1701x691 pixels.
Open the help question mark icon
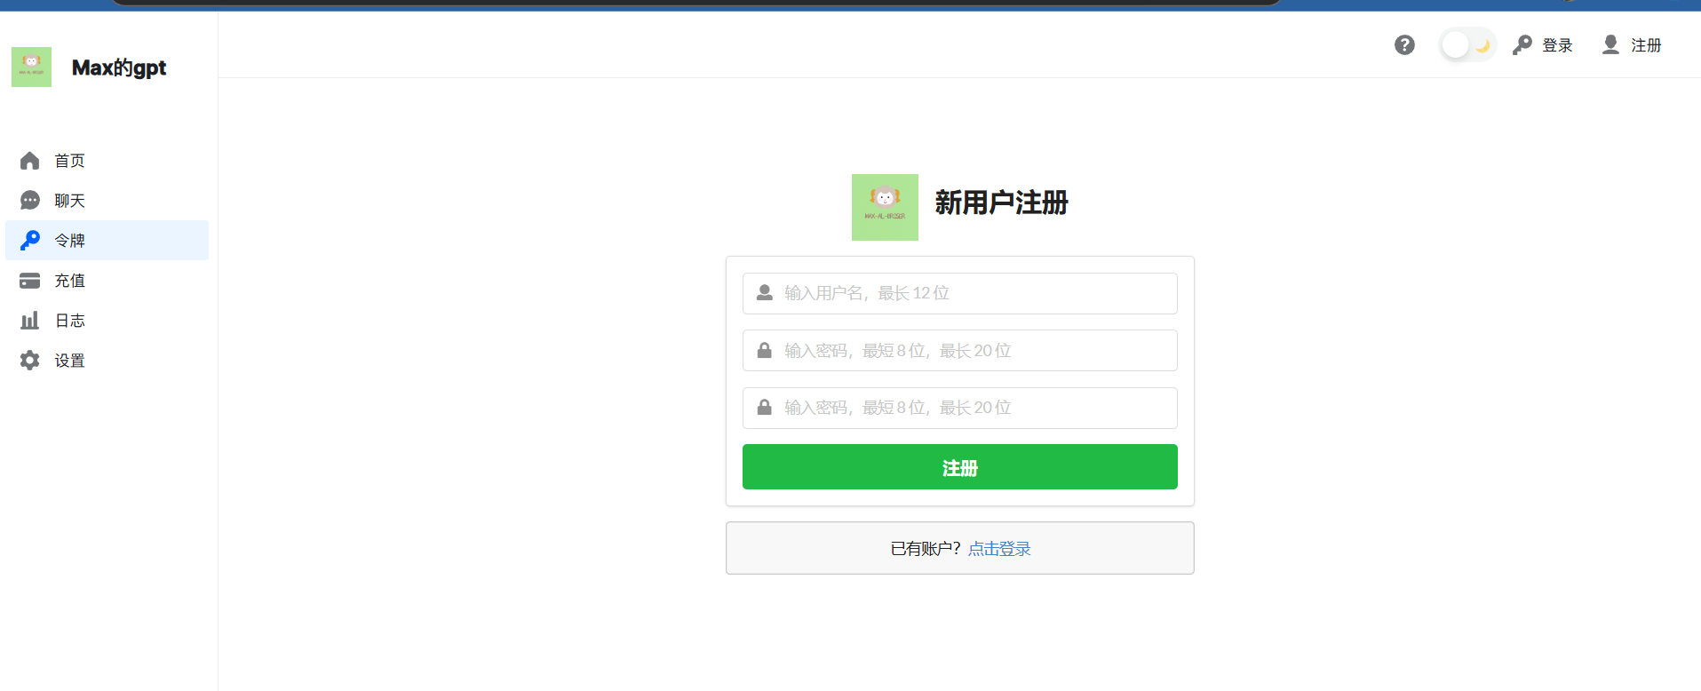click(x=1404, y=44)
